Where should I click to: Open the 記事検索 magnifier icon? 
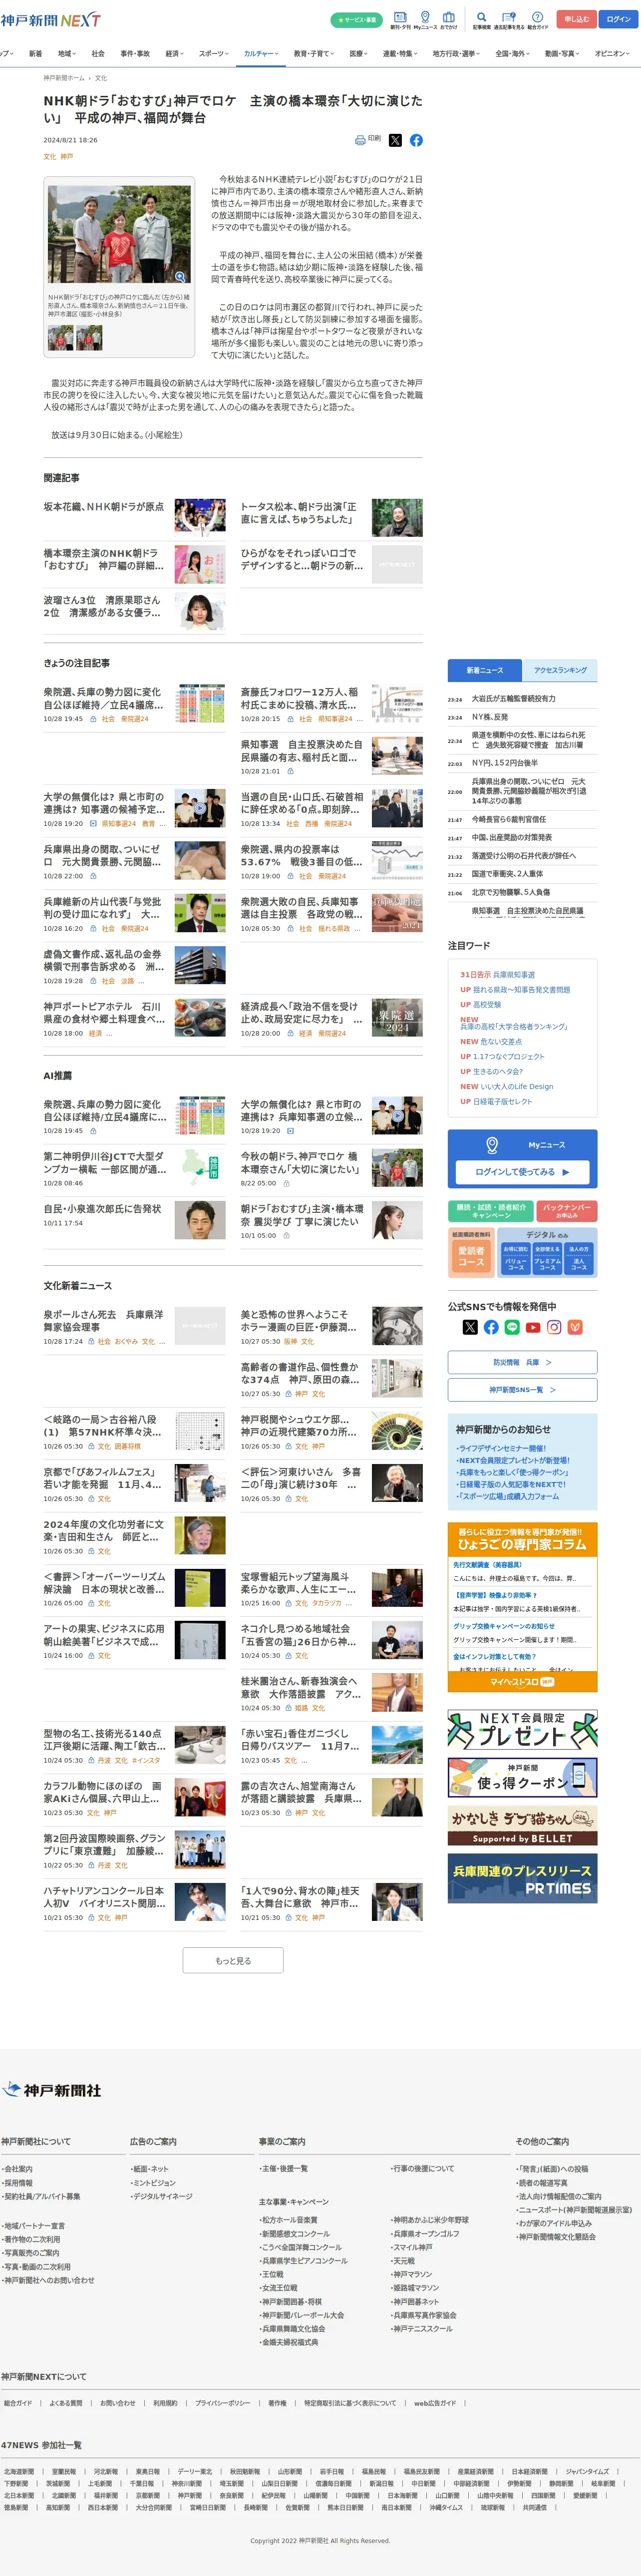[481, 20]
